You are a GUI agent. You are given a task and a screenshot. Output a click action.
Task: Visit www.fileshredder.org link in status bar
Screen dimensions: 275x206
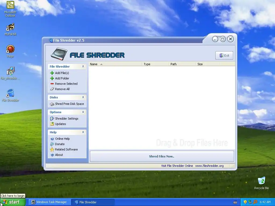pos(209,166)
